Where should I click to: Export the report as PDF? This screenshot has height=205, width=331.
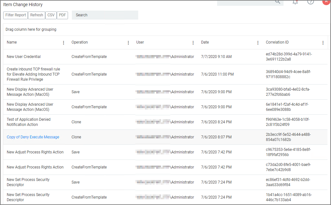63,15
